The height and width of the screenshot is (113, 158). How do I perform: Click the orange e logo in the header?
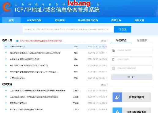[x=7, y=7]
